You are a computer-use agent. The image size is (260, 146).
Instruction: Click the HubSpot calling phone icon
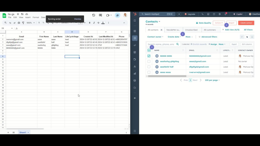pyautogui.click(x=203, y=14)
